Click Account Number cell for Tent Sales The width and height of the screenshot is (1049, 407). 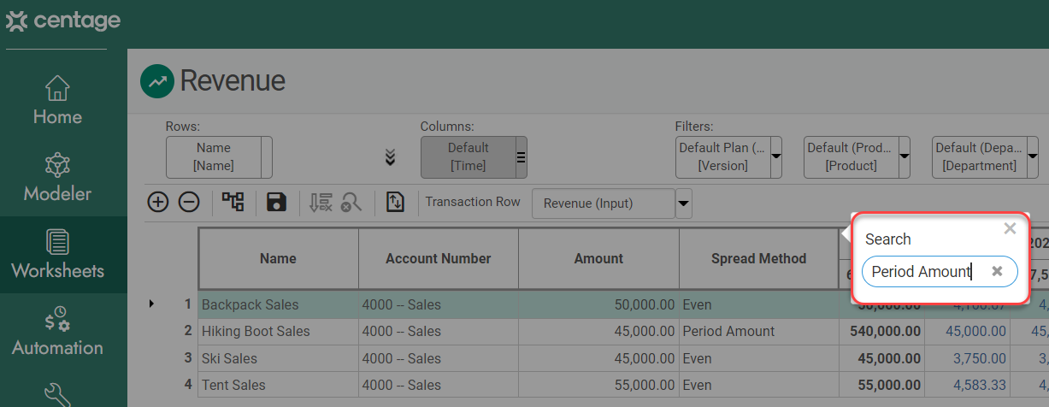click(439, 385)
